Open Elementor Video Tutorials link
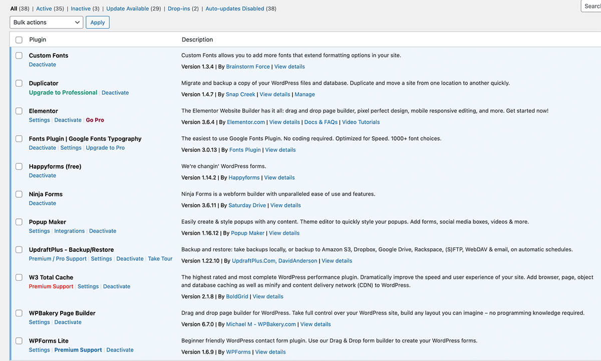 point(361,122)
